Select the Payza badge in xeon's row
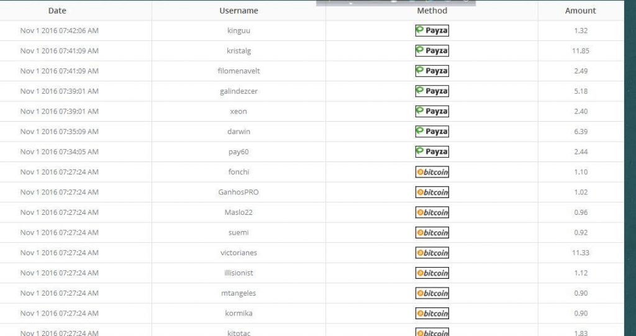This screenshot has width=636, height=336. tap(432, 111)
